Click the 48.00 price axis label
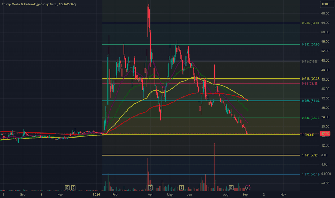This screenshot has height=198, width=335. tap(325, 60)
